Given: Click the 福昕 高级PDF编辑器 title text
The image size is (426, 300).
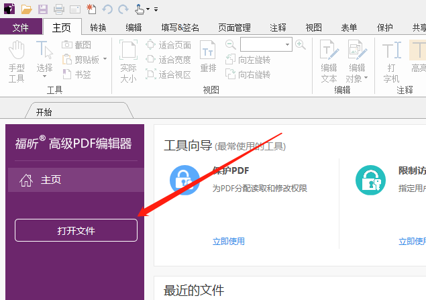Looking at the screenshot, I should 73,143.
